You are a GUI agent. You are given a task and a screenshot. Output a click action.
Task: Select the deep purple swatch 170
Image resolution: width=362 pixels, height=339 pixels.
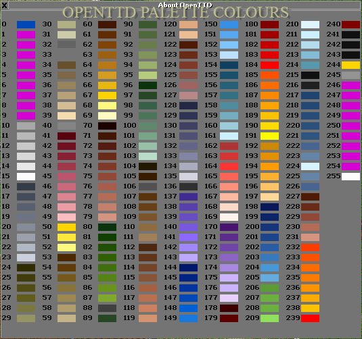point(229,228)
